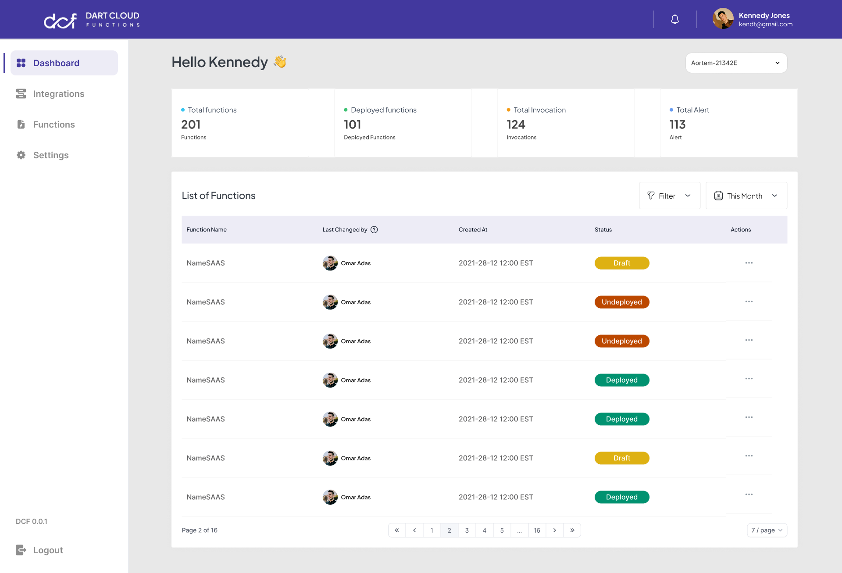Open the Functions section
Screen dimensions: 842x573
tap(54, 124)
